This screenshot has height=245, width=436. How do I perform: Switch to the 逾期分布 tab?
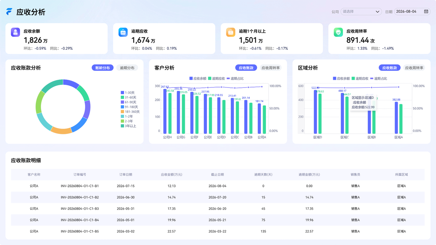(x=127, y=68)
